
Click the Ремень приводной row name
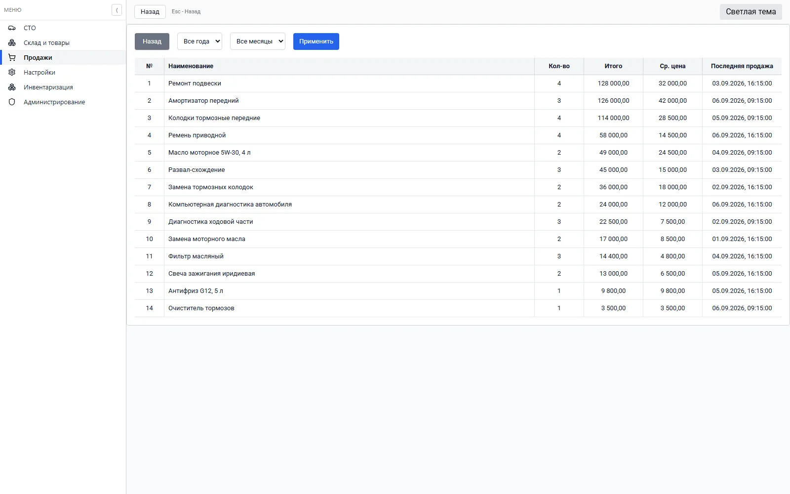pos(197,135)
